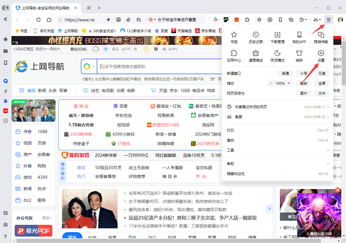Expand 工具 tools submenu

click(278, 150)
